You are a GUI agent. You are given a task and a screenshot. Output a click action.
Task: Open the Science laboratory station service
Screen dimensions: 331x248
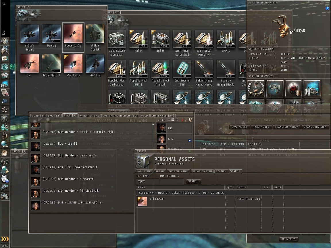point(312,88)
